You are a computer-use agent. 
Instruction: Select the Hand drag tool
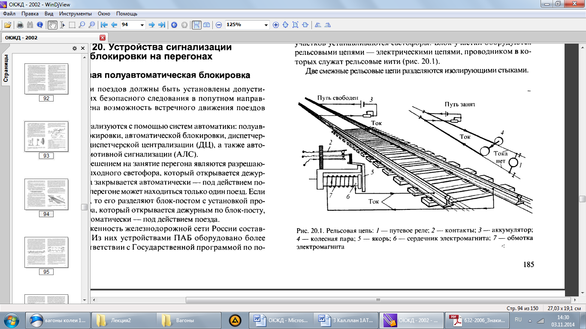point(52,25)
